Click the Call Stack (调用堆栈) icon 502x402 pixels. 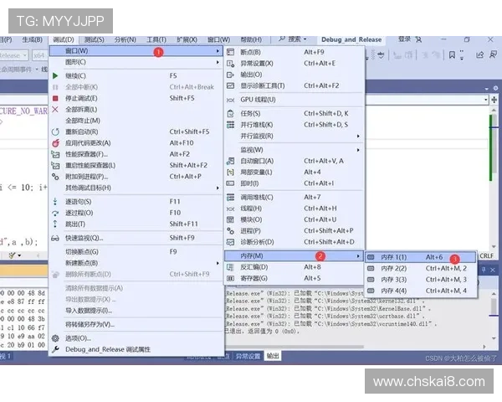(231, 197)
